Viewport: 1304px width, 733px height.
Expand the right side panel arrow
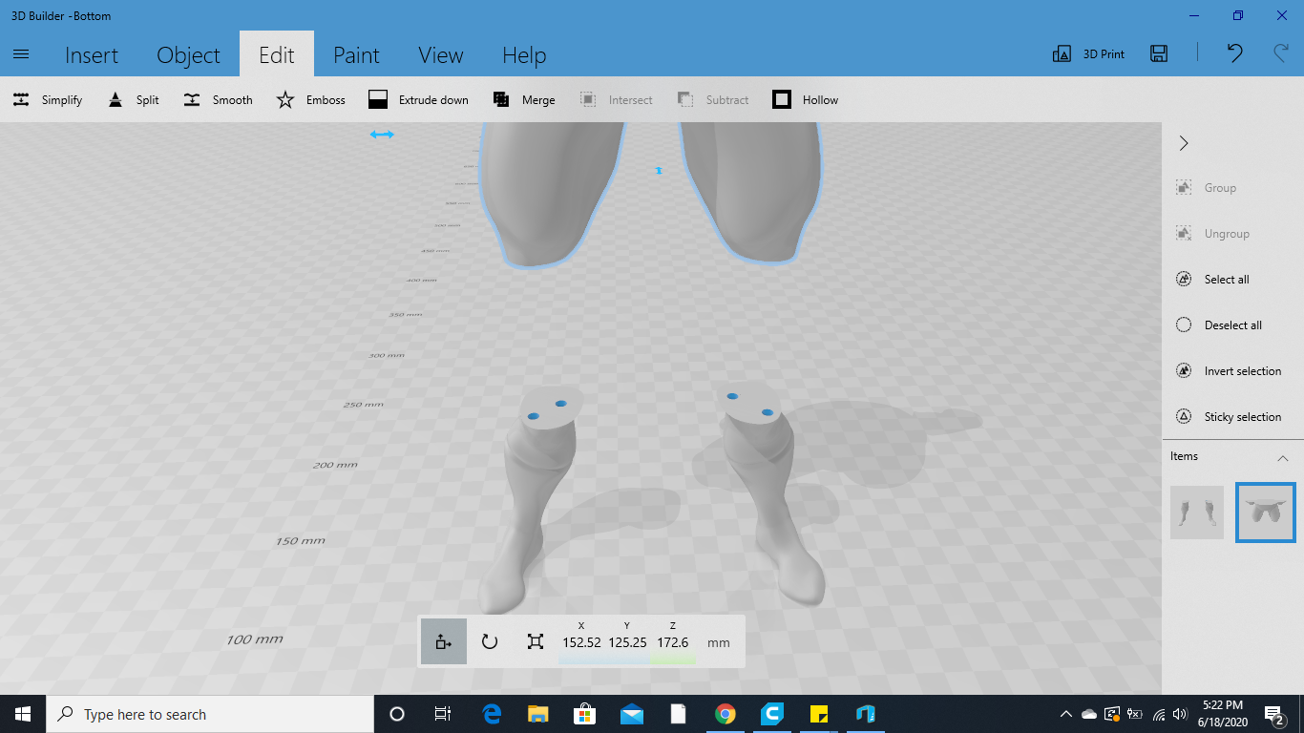1183,142
